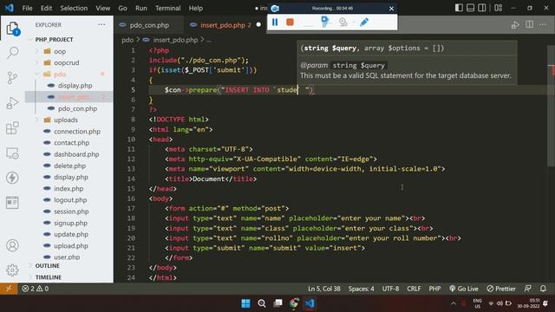
Task: Open the Extensions view
Action: point(13,128)
